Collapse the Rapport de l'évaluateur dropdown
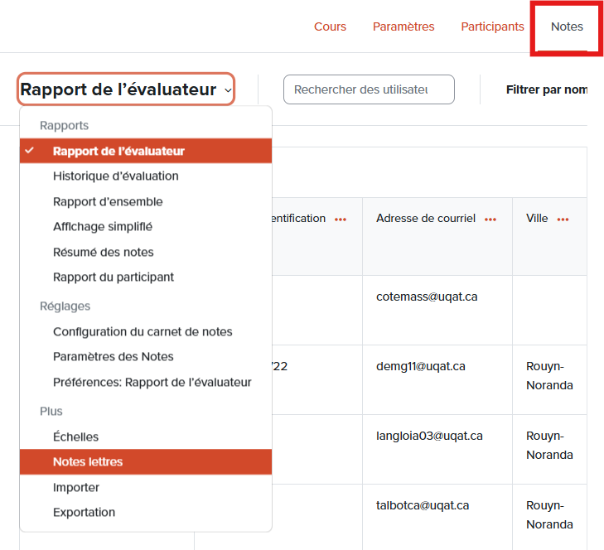 point(126,89)
